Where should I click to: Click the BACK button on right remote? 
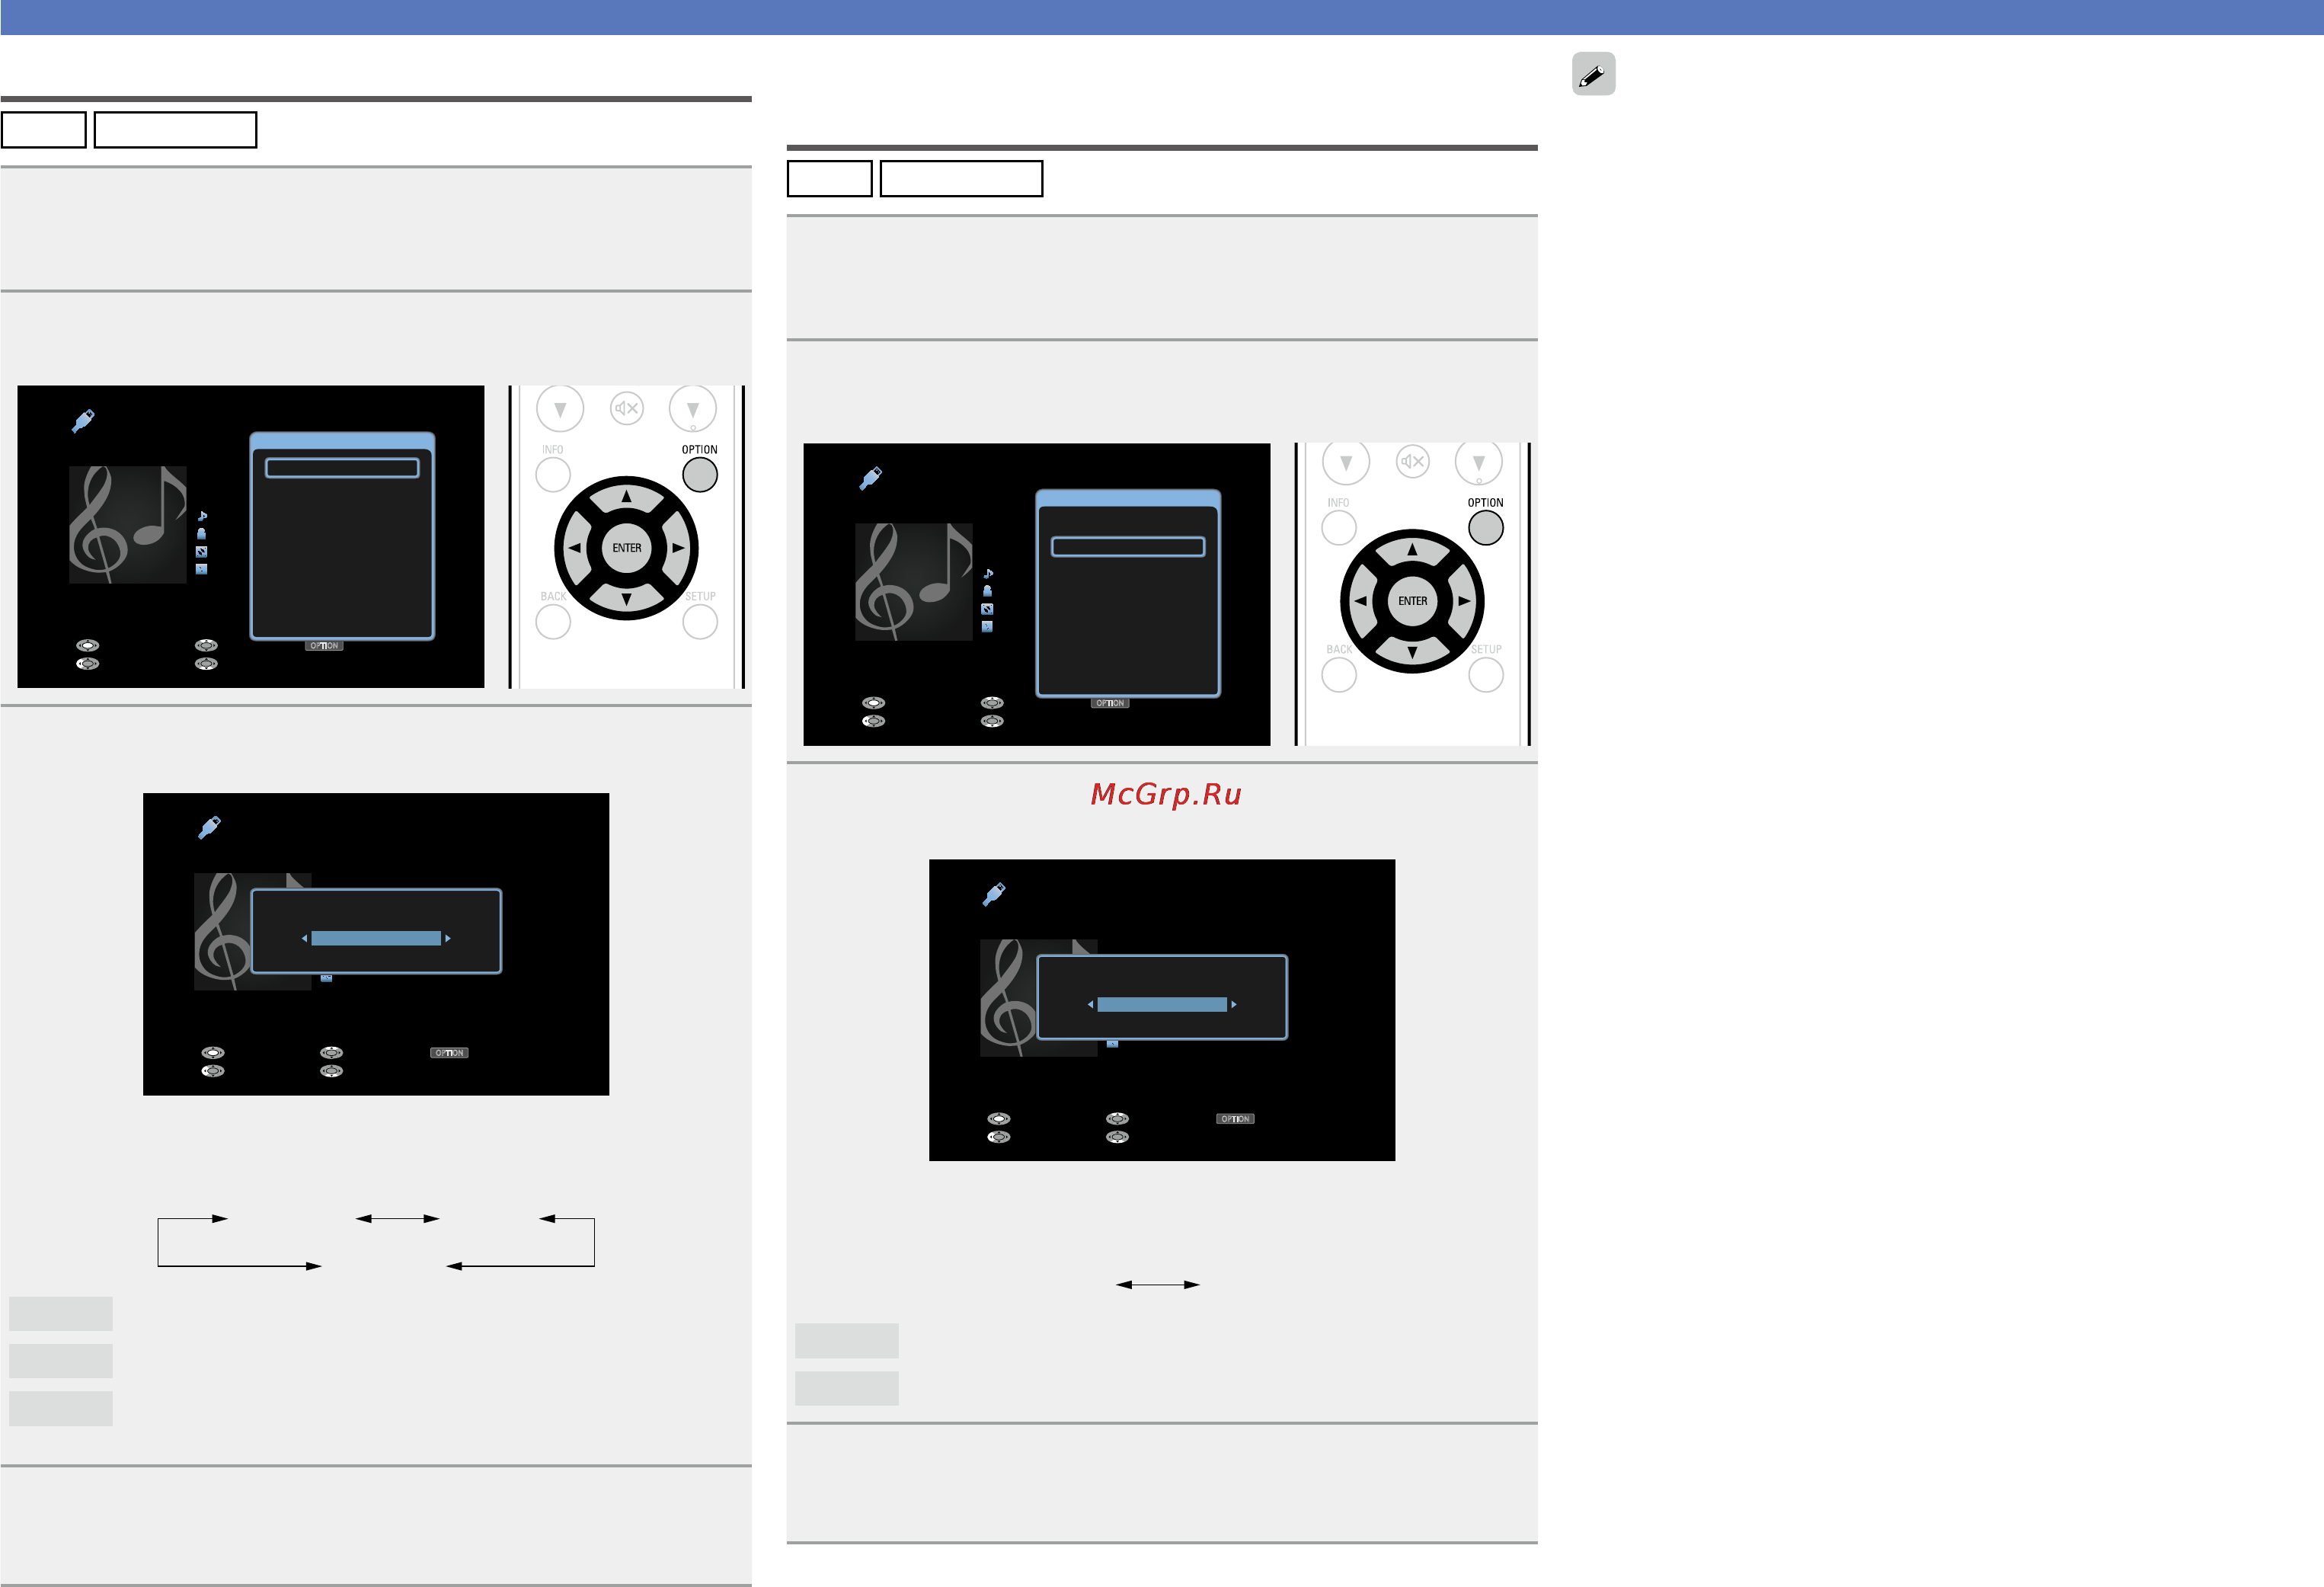pos(1339,675)
